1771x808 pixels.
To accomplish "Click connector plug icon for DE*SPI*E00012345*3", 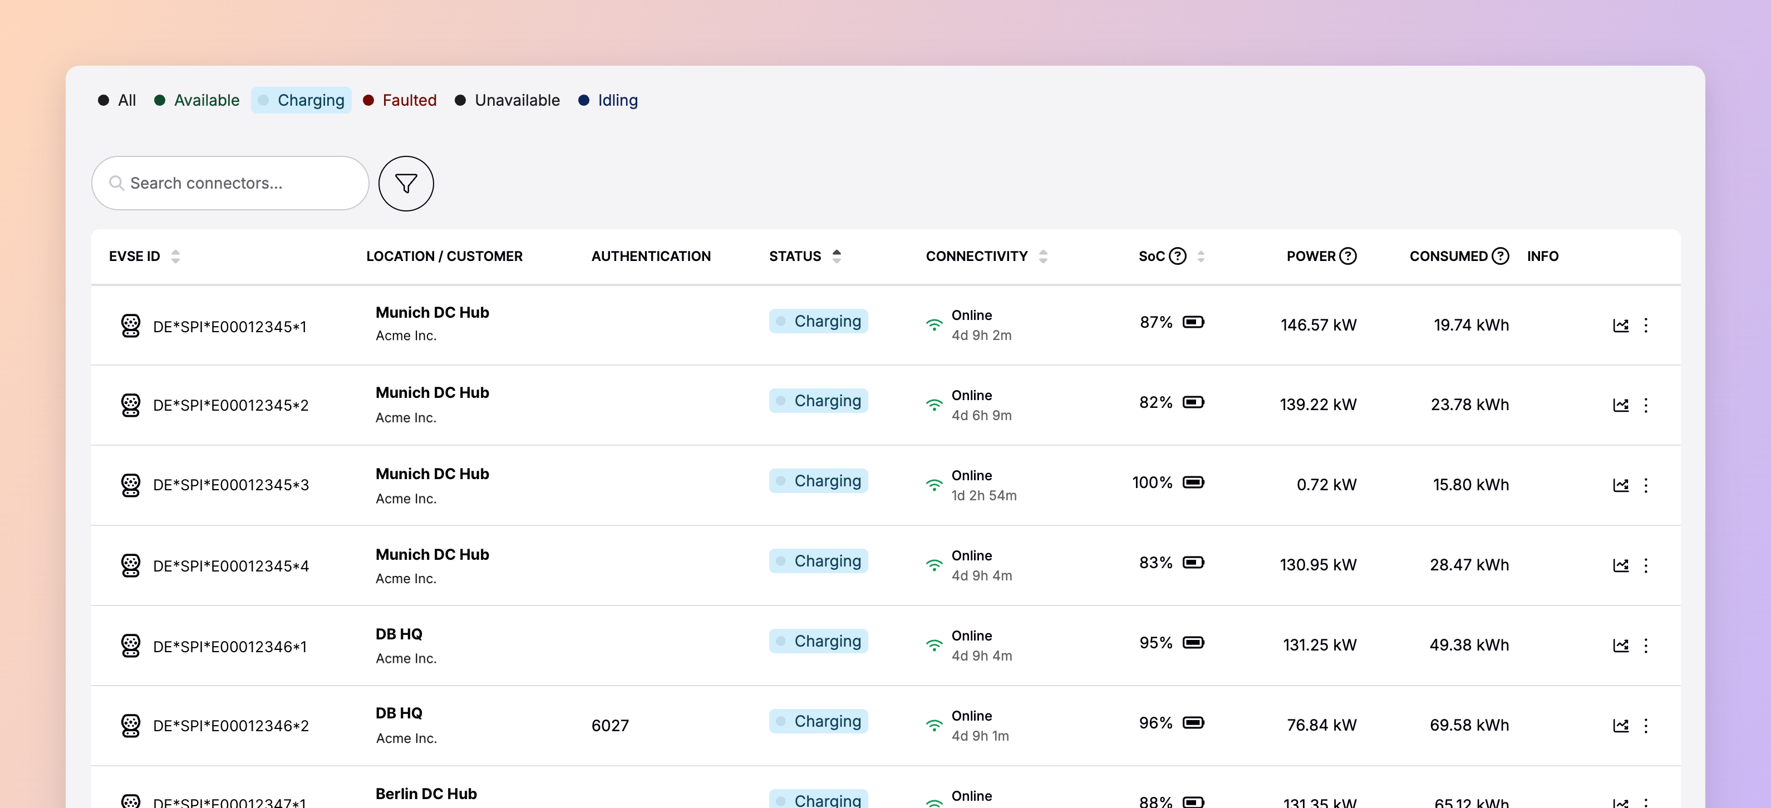I will [131, 485].
